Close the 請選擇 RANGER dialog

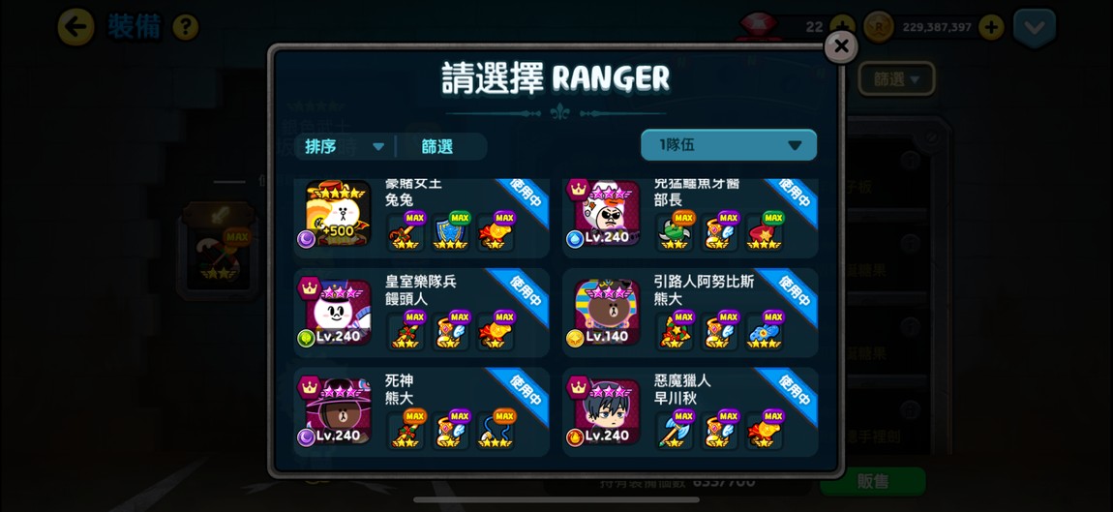click(x=841, y=46)
